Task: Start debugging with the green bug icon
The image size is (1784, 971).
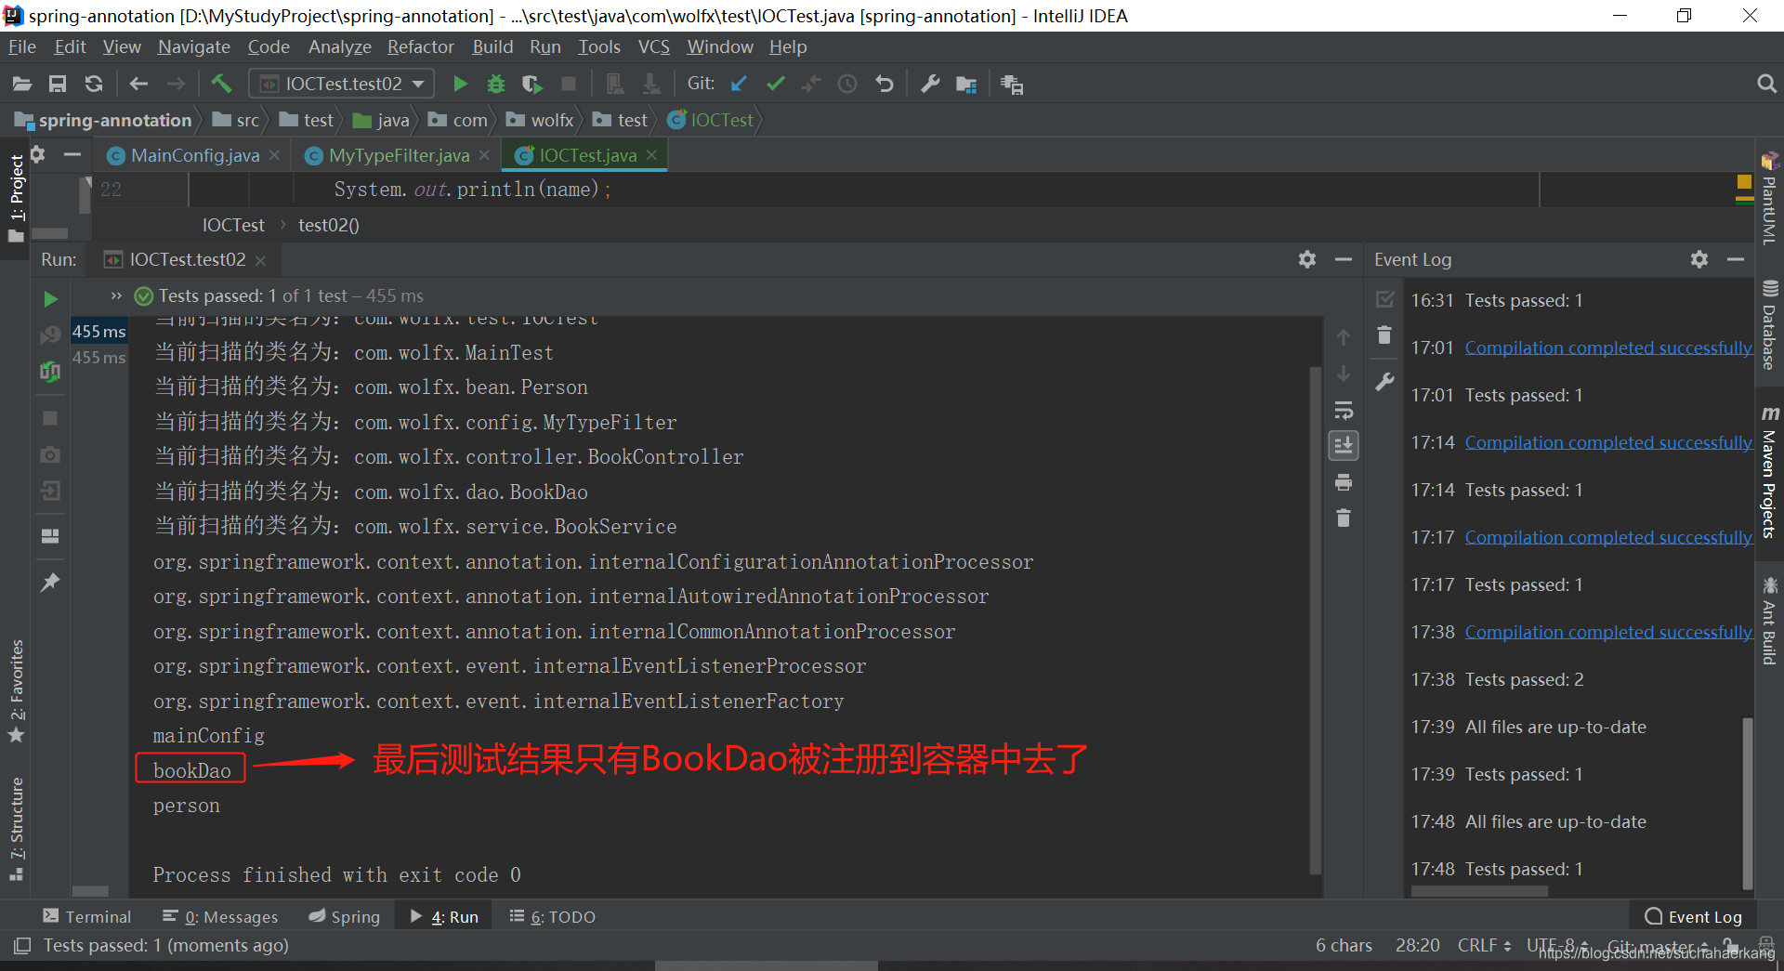Action: click(496, 85)
